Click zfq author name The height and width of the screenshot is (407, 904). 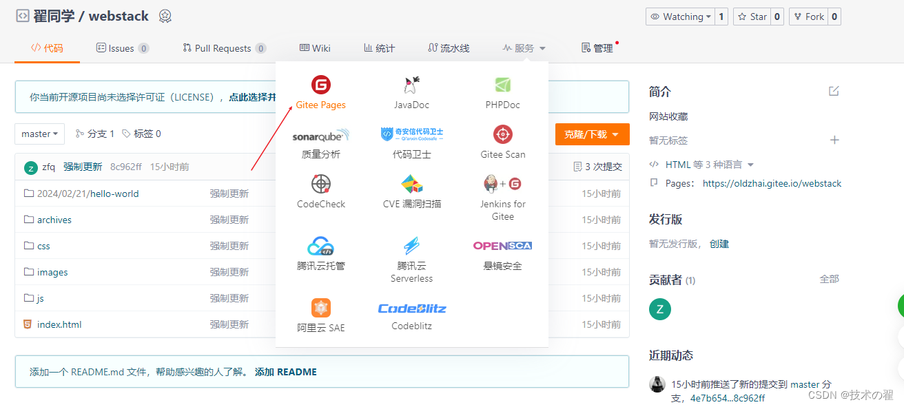49,167
